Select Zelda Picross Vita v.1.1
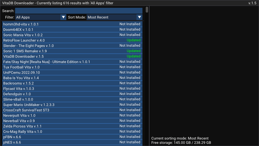This screenshot has height=146, width=259. coord(72,126)
